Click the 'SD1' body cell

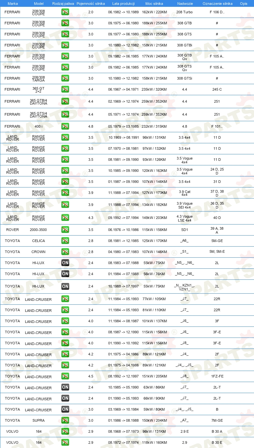(184, 230)
